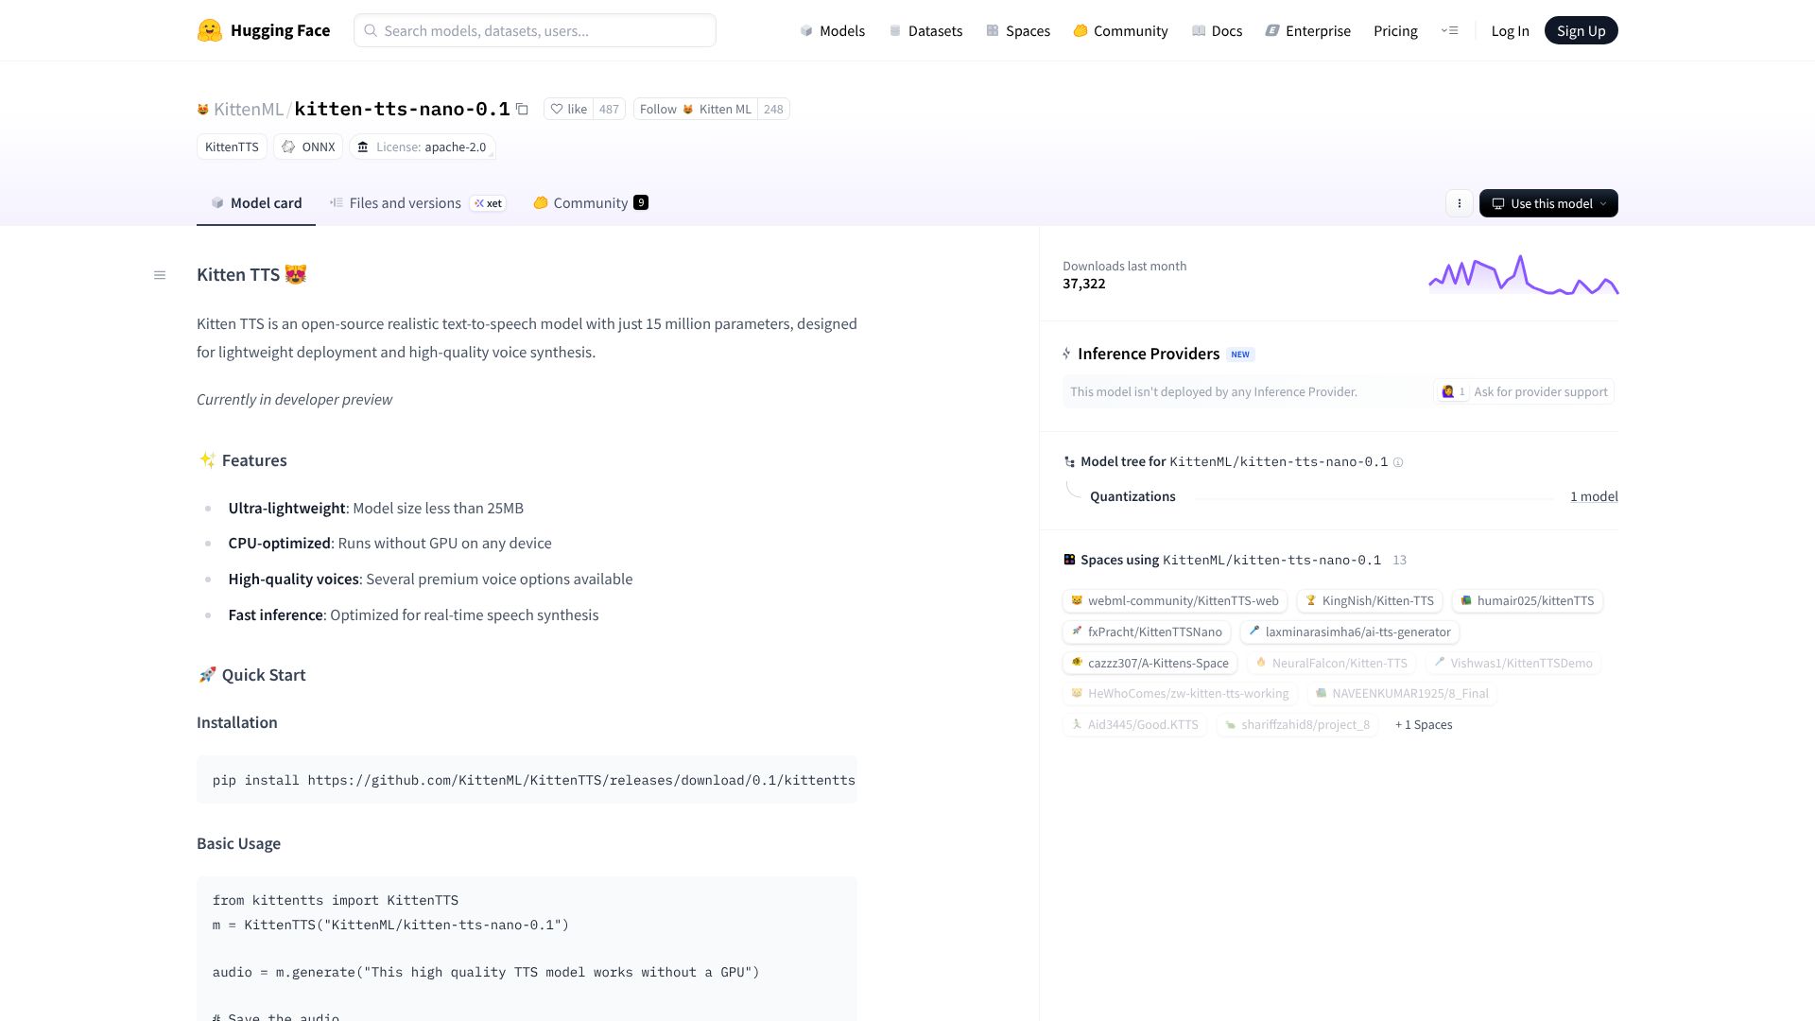This screenshot has width=1815, height=1021.
Task: Copy model name with the copy icon
Action: [x=522, y=109]
